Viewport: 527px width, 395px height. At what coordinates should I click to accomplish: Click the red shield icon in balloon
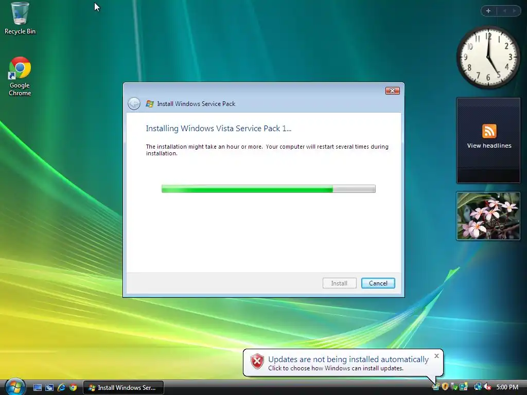point(257,362)
